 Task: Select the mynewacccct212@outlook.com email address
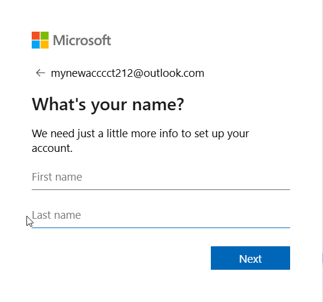click(127, 73)
